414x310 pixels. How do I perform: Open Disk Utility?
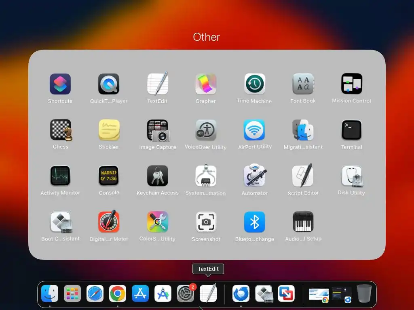[x=352, y=176]
